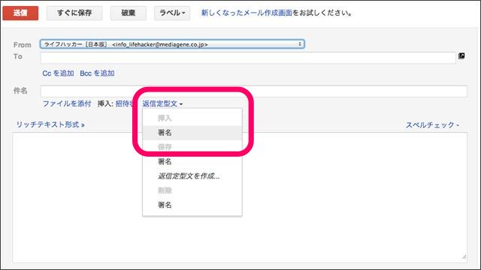The image size is (481, 270).
Task: Open the 新しくなったメール作成画面 link
Action: [247, 13]
